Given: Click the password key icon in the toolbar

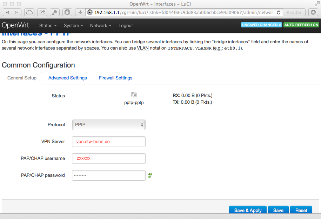Looking at the screenshot, I should [55, 13].
